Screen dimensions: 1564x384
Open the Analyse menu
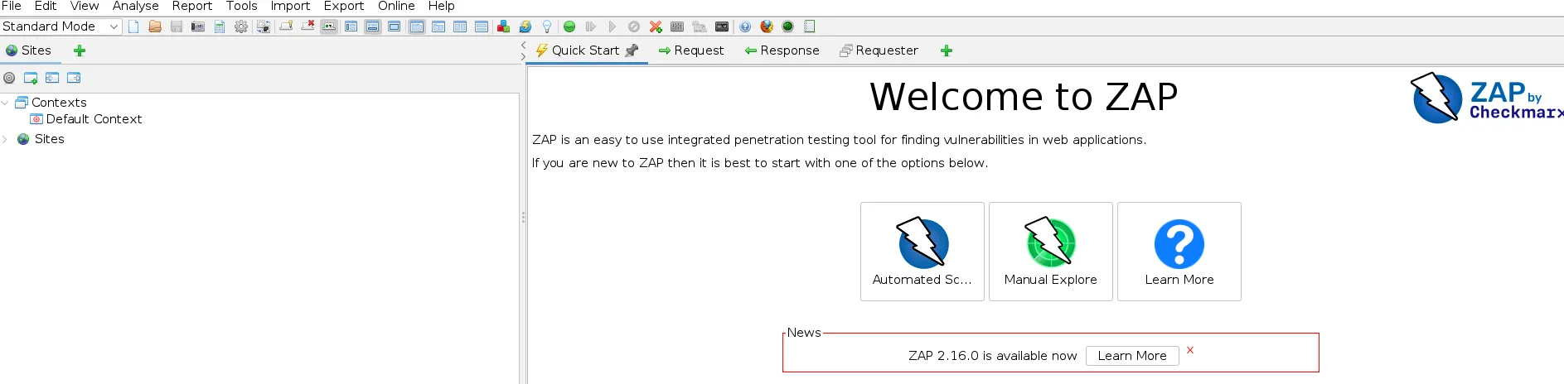pos(135,7)
